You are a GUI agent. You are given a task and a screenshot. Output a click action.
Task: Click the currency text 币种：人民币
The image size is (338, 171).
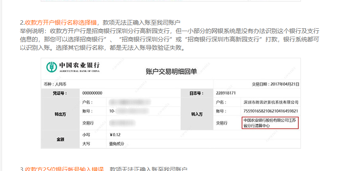(x=55, y=84)
